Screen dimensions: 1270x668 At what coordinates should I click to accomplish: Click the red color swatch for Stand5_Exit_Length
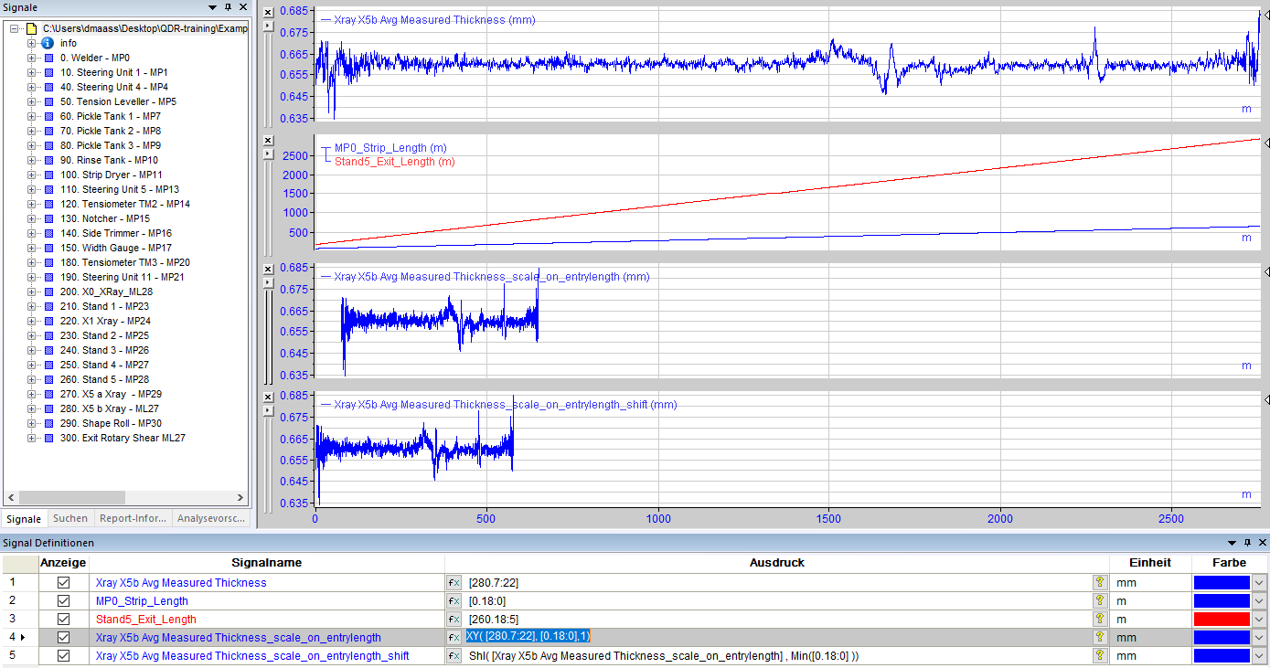[x=1222, y=620]
